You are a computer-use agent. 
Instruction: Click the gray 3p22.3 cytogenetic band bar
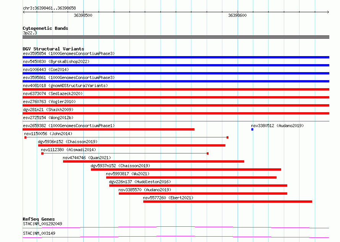[176, 37]
